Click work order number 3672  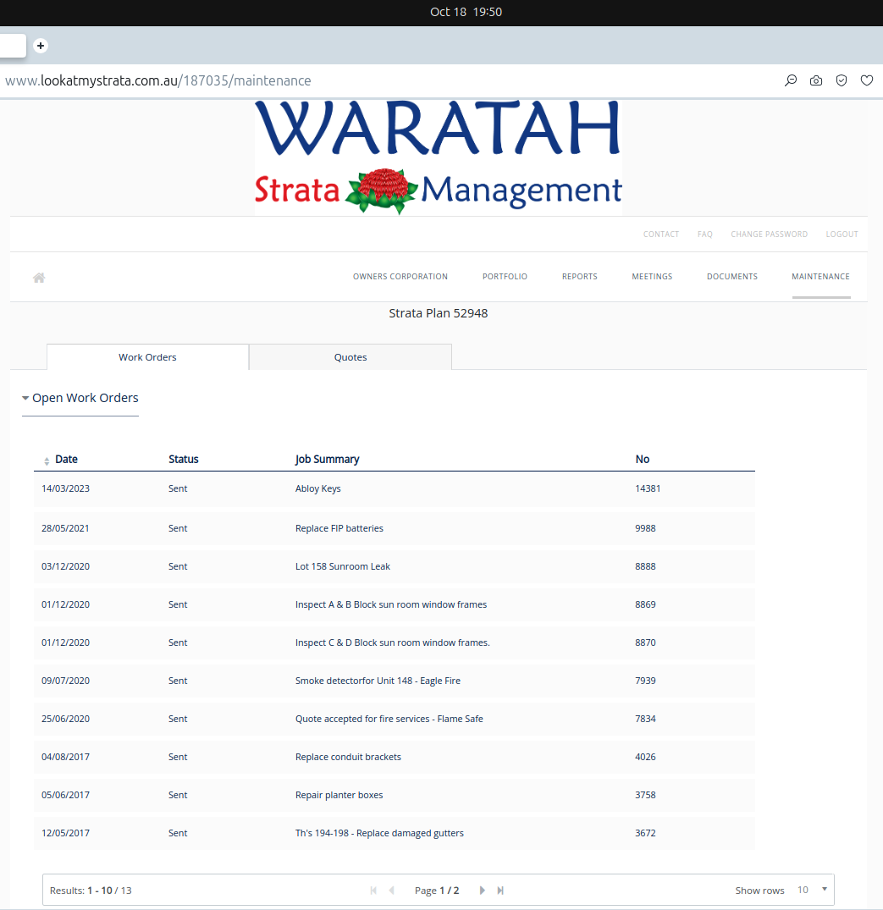click(646, 833)
